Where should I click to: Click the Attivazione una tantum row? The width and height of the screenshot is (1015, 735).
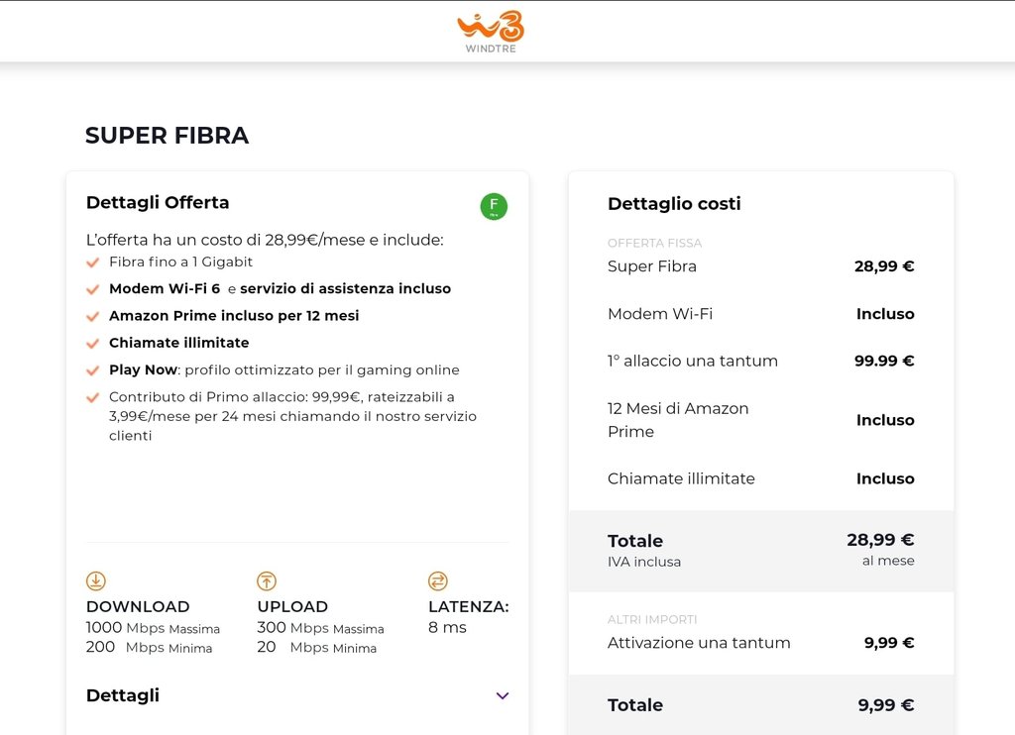coord(699,643)
